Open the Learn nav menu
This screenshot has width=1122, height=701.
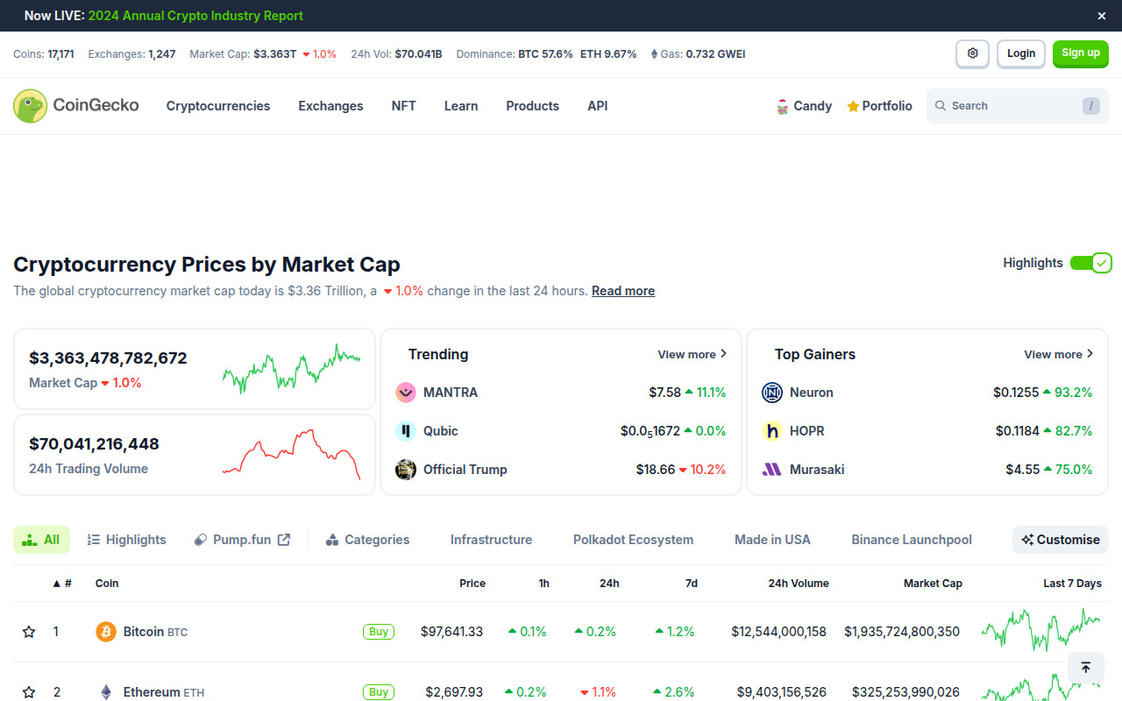[x=461, y=106]
